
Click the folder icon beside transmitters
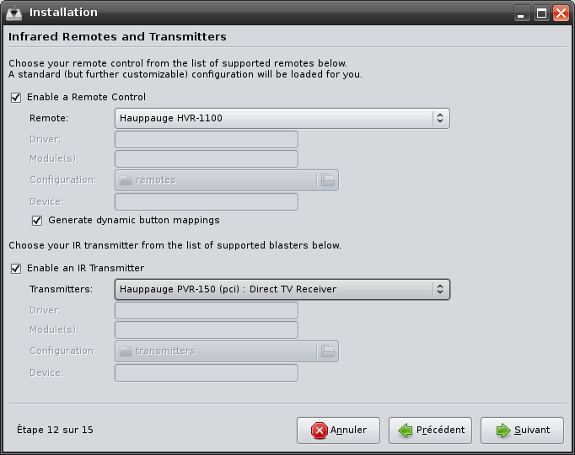126,351
